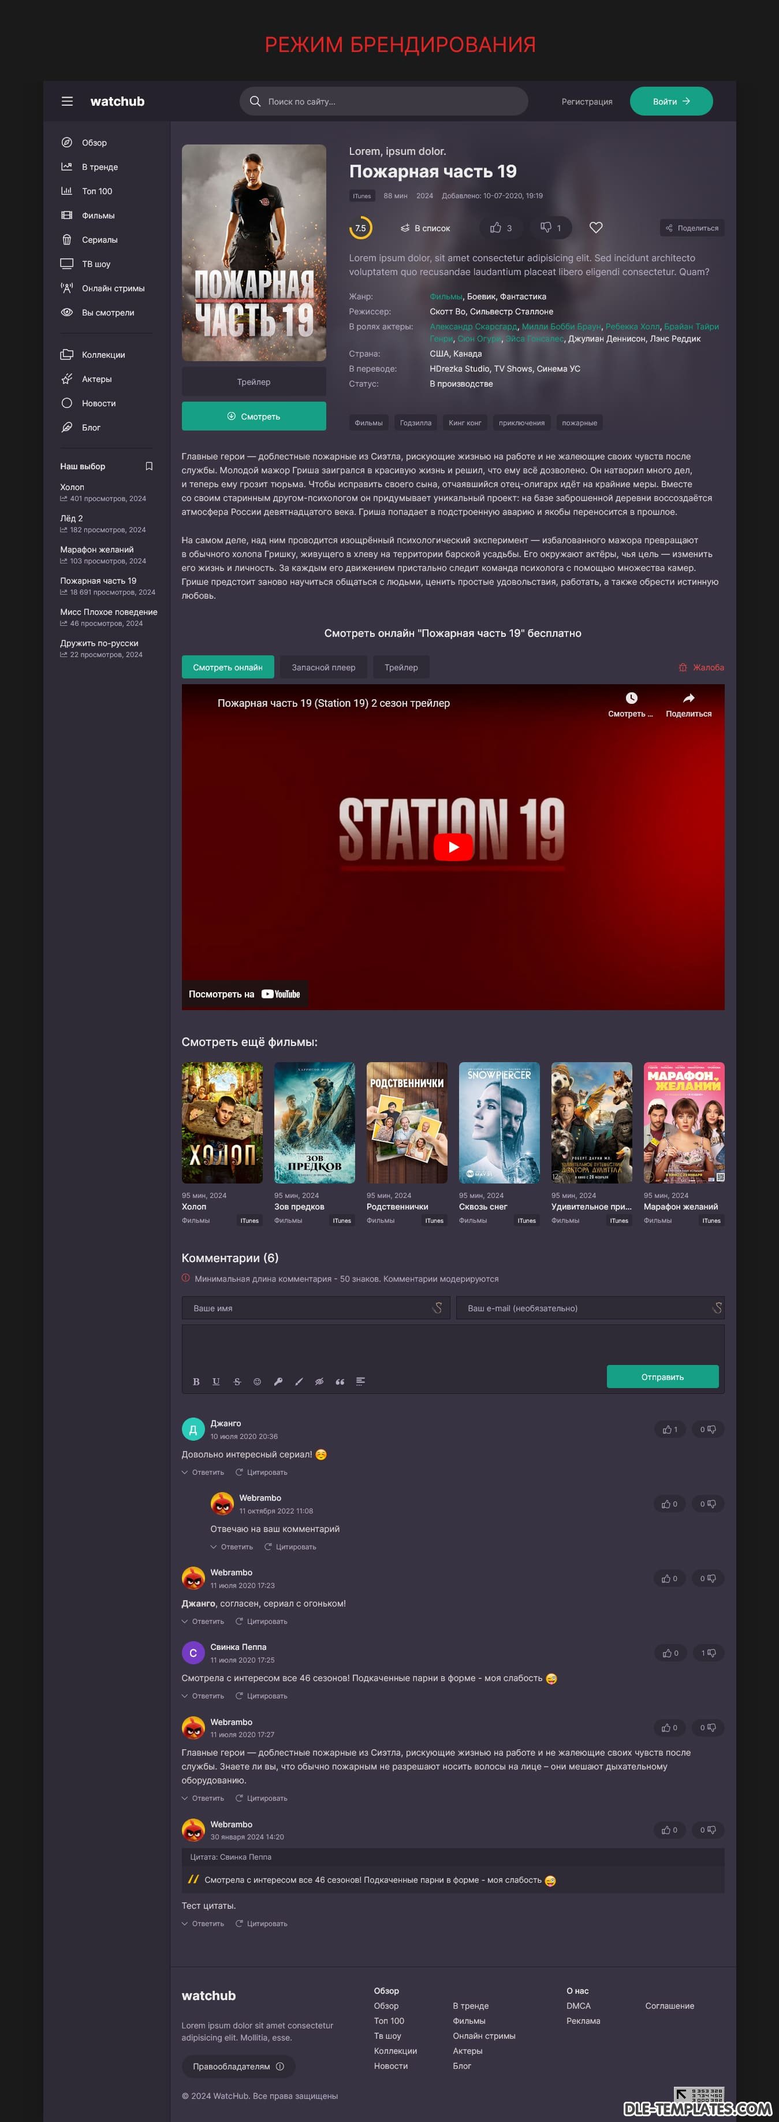779x2122 pixels.
Task: Click the Сериалы popcorn icon in the sidebar
Action: [67, 240]
